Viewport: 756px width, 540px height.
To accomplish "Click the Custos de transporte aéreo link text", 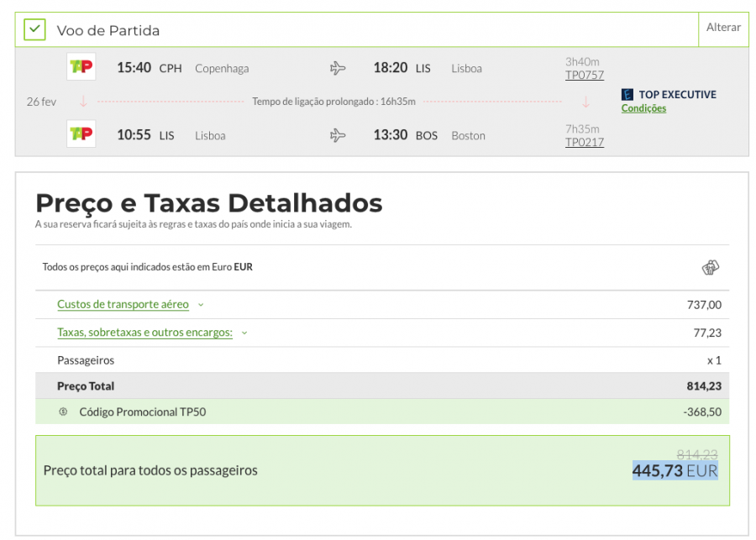I will point(123,304).
